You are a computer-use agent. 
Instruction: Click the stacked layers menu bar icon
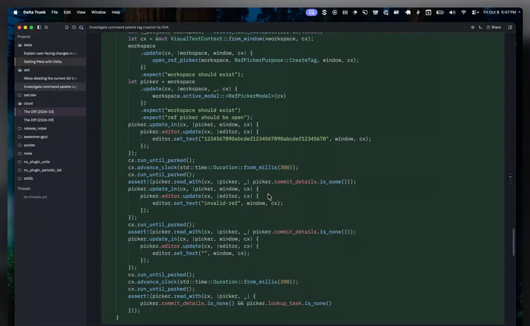click(324, 12)
